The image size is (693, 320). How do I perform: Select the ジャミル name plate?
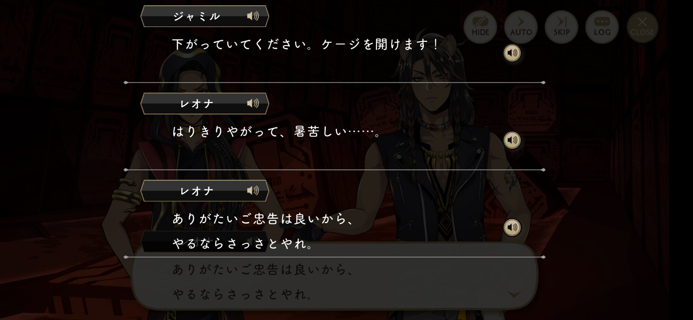(205, 16)
